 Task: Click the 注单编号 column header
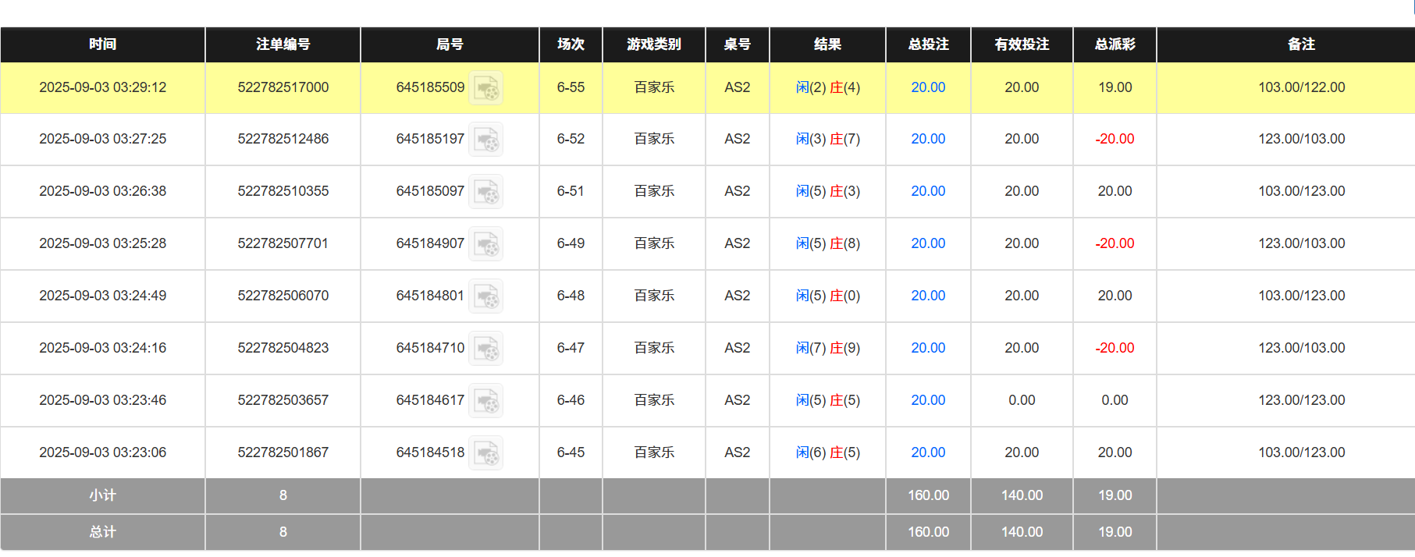click(x=283, y=44)
